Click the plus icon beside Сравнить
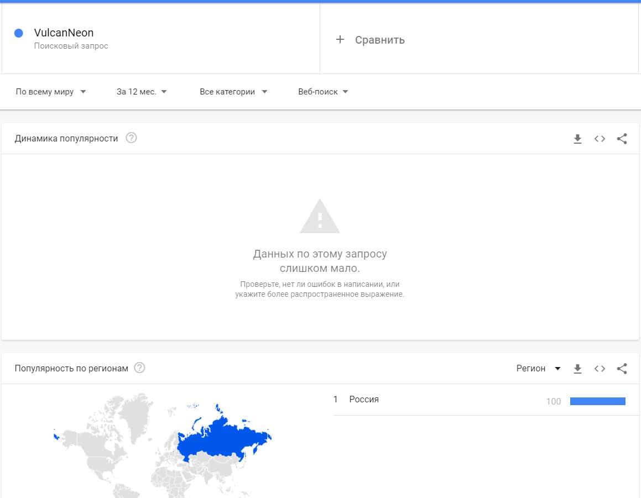This screenshot has width=641, height=498. tap(340, 40)
